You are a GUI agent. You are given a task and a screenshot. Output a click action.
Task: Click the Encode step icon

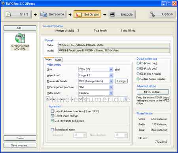(112, 14)
